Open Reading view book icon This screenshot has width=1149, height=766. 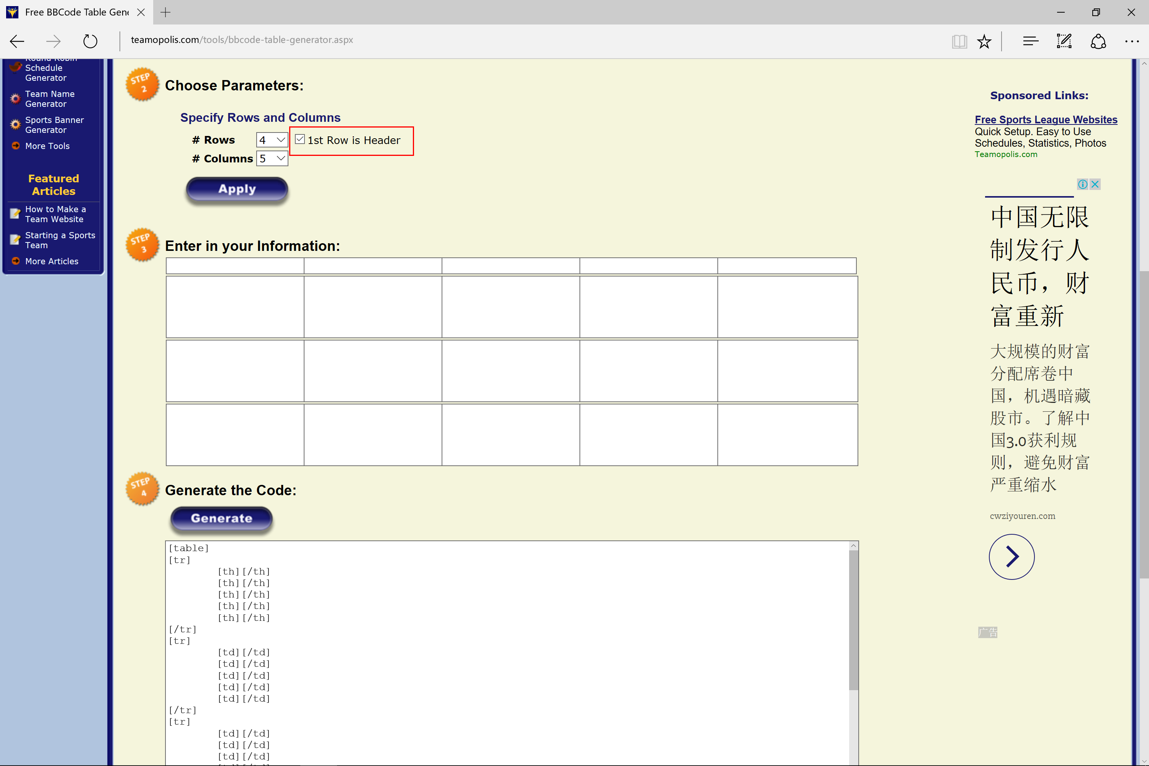click(x=959, y=41)
